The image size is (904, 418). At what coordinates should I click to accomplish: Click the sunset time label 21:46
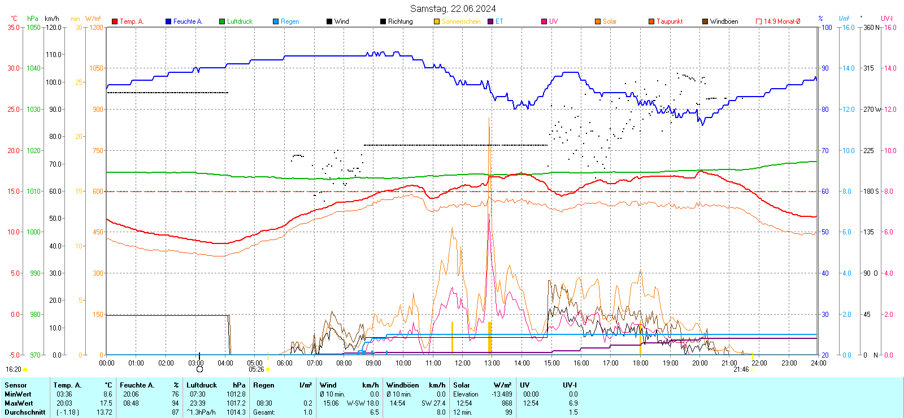coord(741,369)
